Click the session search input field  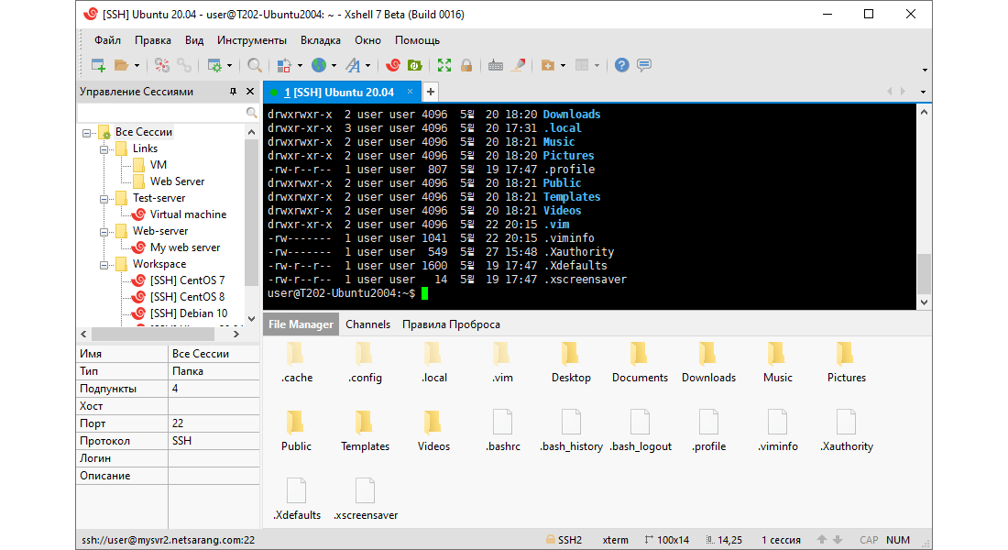point(161,114)
